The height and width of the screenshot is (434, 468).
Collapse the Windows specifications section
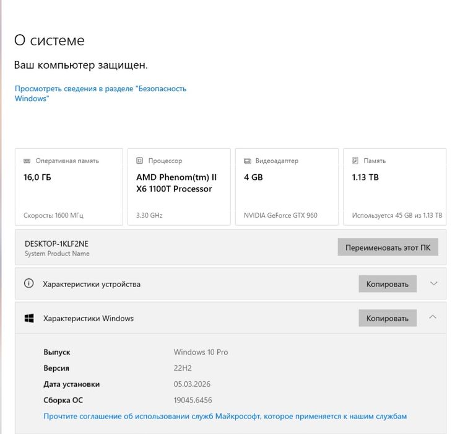pos(433,317)
